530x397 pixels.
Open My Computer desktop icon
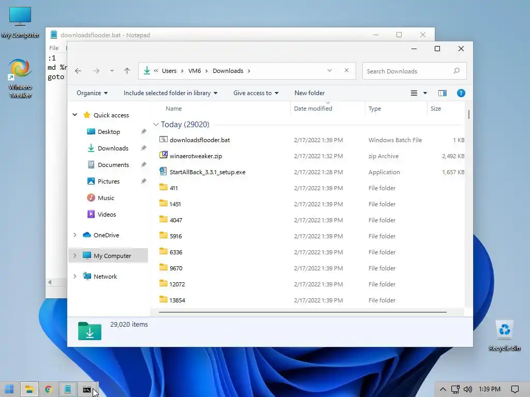pos(20,22)
